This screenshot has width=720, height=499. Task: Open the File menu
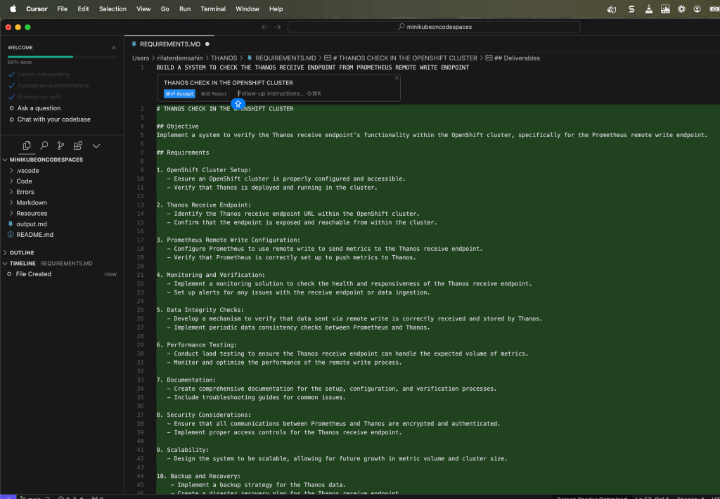point(62,8)
